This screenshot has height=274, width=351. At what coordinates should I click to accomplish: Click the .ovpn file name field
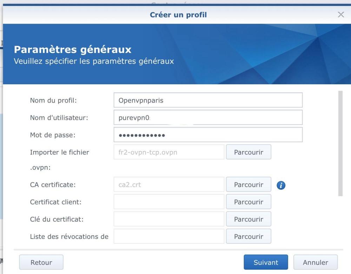pyautogui.click(x=168, y=152)
